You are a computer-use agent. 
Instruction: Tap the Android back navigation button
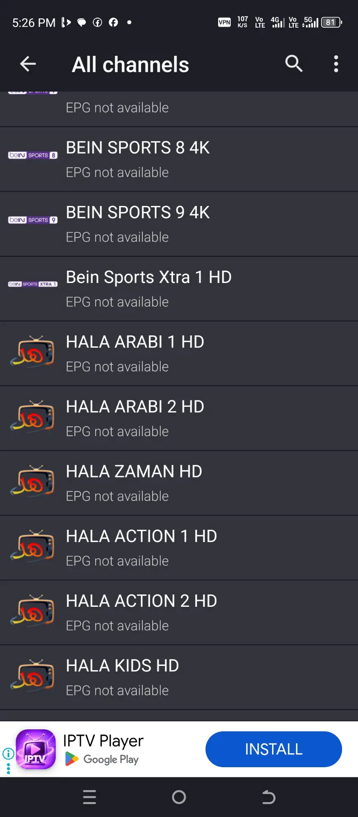pos(269,797)
